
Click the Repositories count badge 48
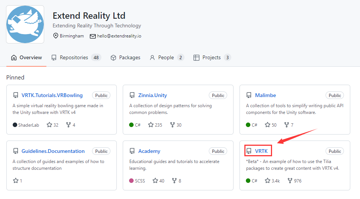96,57
